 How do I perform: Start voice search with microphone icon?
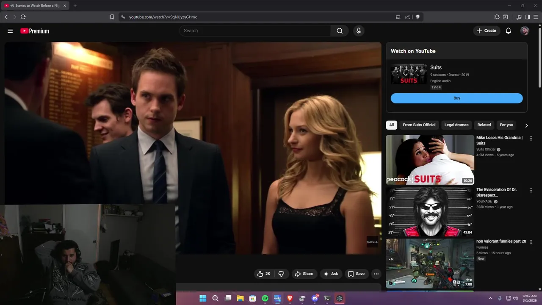[359, 30]
